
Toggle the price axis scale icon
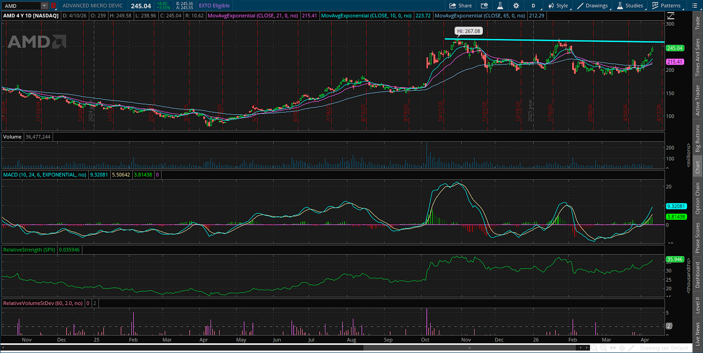tap(671, 15)
